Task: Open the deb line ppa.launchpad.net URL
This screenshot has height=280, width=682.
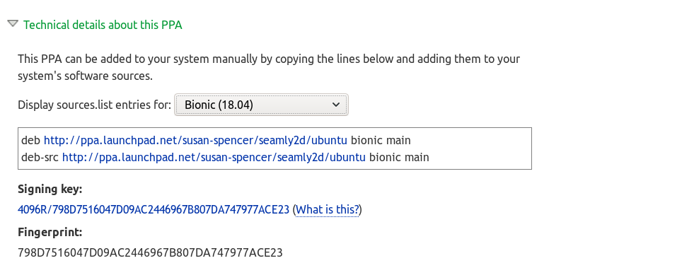Action: coord(196,141)
